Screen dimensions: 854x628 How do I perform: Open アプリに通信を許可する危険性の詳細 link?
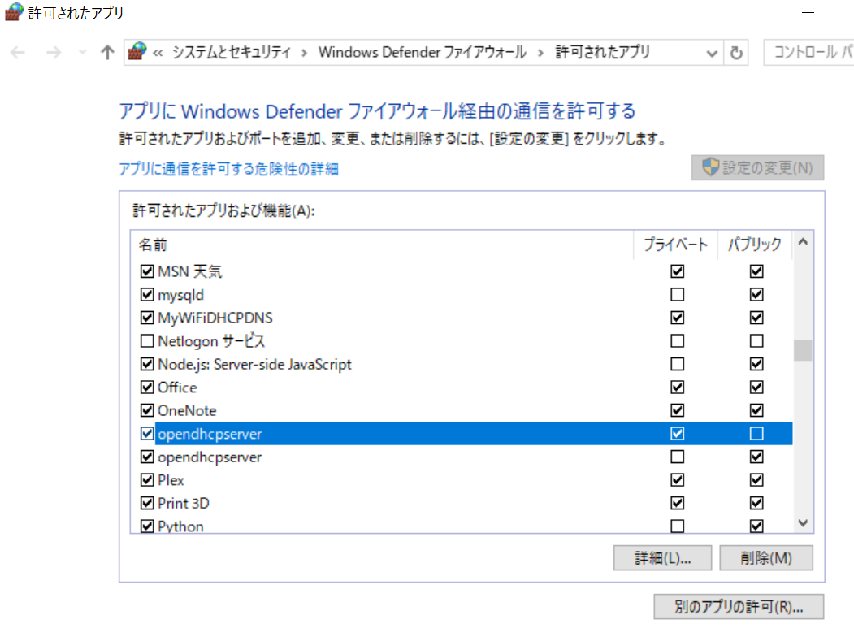point(229,169)
